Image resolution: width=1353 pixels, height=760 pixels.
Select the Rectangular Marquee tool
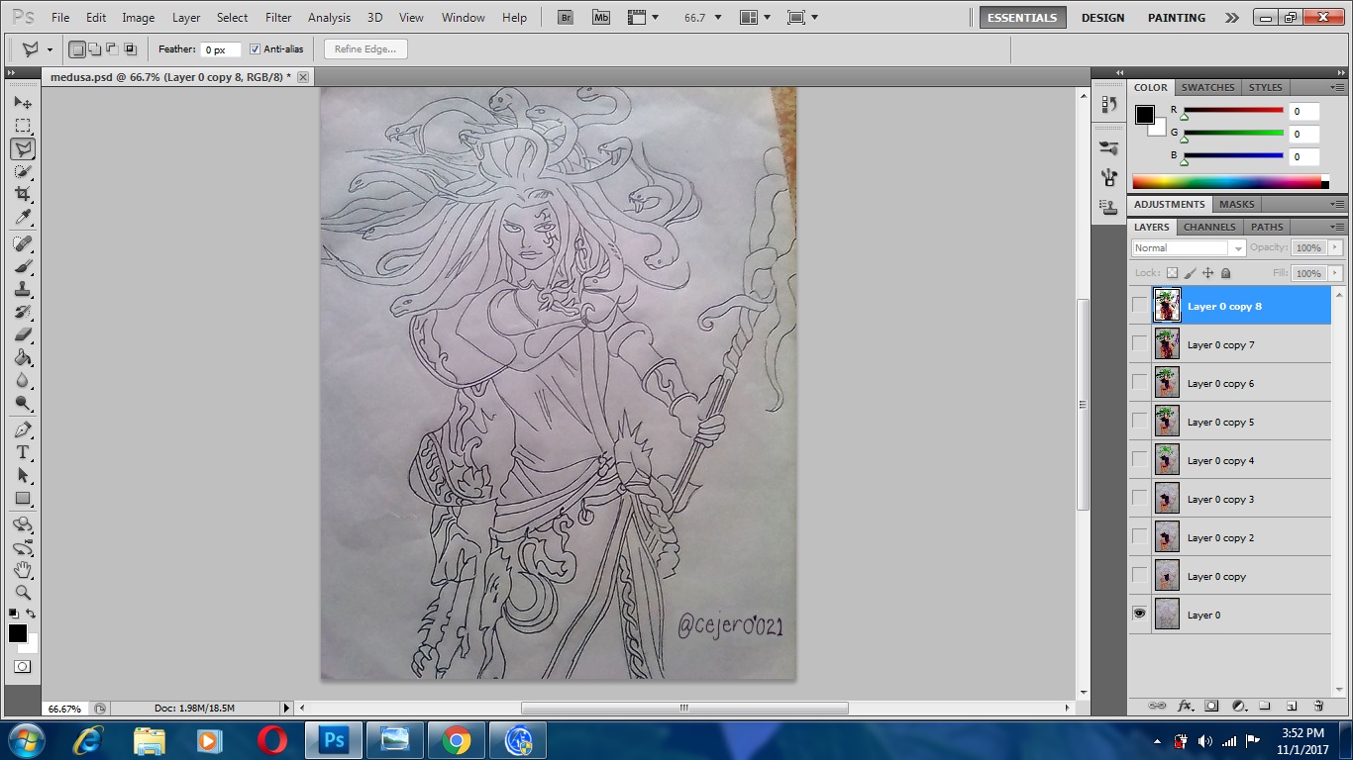click(23, 126)
